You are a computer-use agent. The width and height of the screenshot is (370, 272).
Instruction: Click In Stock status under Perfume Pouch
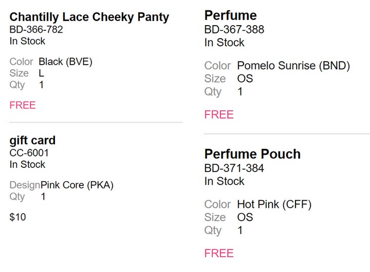224,181
